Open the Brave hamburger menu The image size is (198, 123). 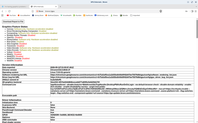tap(196, 11)
